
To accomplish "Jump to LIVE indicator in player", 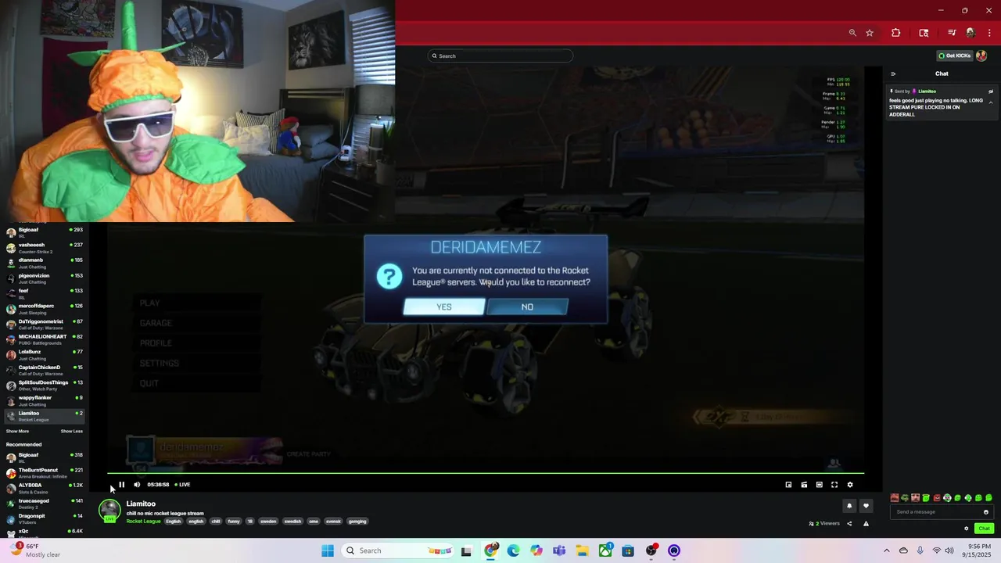I will (182, 485).
